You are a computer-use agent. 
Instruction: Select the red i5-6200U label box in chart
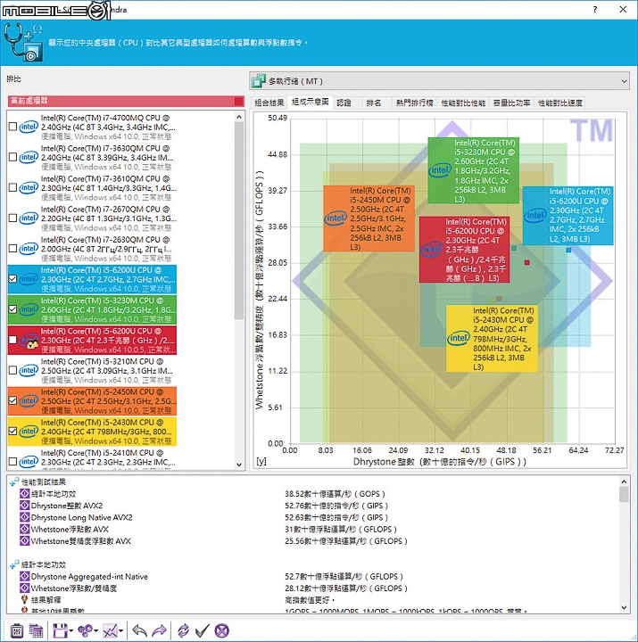pos(465,250)
